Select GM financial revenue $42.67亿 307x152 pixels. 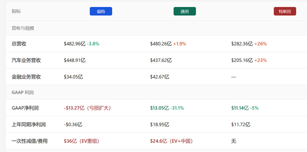[160, 77]
